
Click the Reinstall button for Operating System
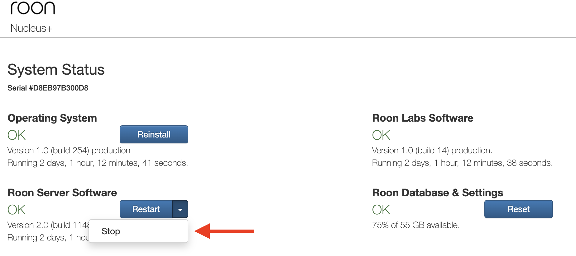coord(154,134)
